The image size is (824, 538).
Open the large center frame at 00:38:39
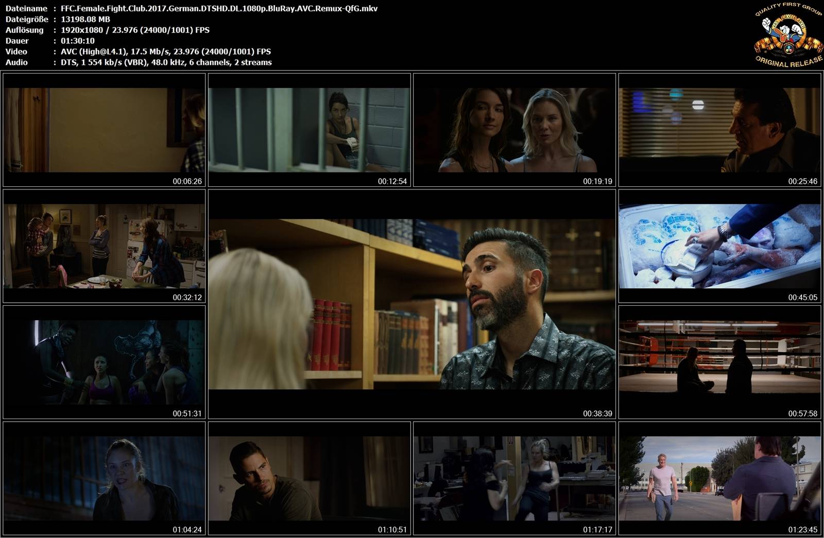[x=412, y=304]
